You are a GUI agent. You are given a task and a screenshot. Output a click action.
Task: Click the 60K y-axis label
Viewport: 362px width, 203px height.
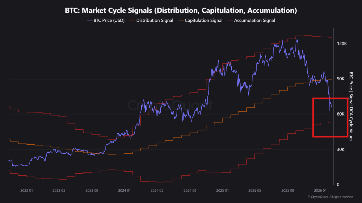(340, 114)
